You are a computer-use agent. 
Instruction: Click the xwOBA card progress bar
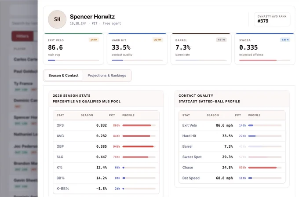click(x=265, y=60)
